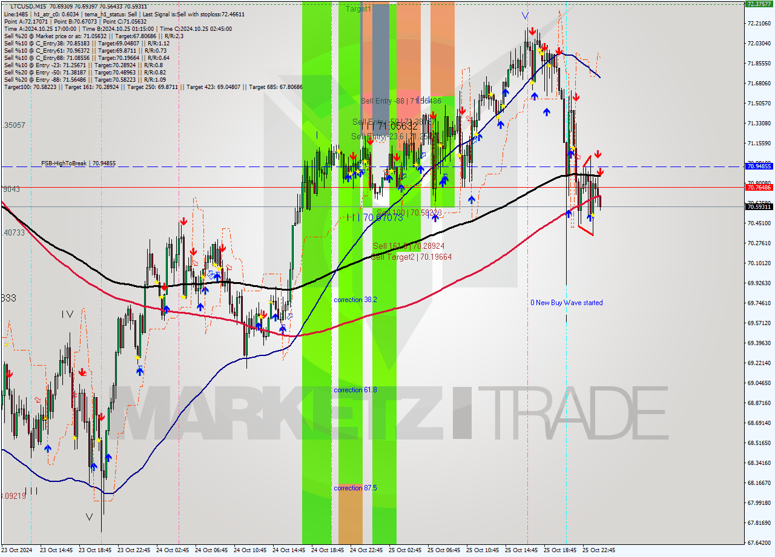The height and width of the screenshot is (557, 775).
Task: Click the 'Line:1485' status line
Action: (124, 14)
